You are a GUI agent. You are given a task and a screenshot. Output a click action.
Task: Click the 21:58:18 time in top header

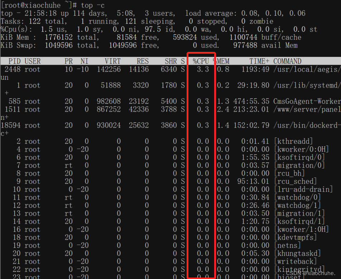coord(40,13)
